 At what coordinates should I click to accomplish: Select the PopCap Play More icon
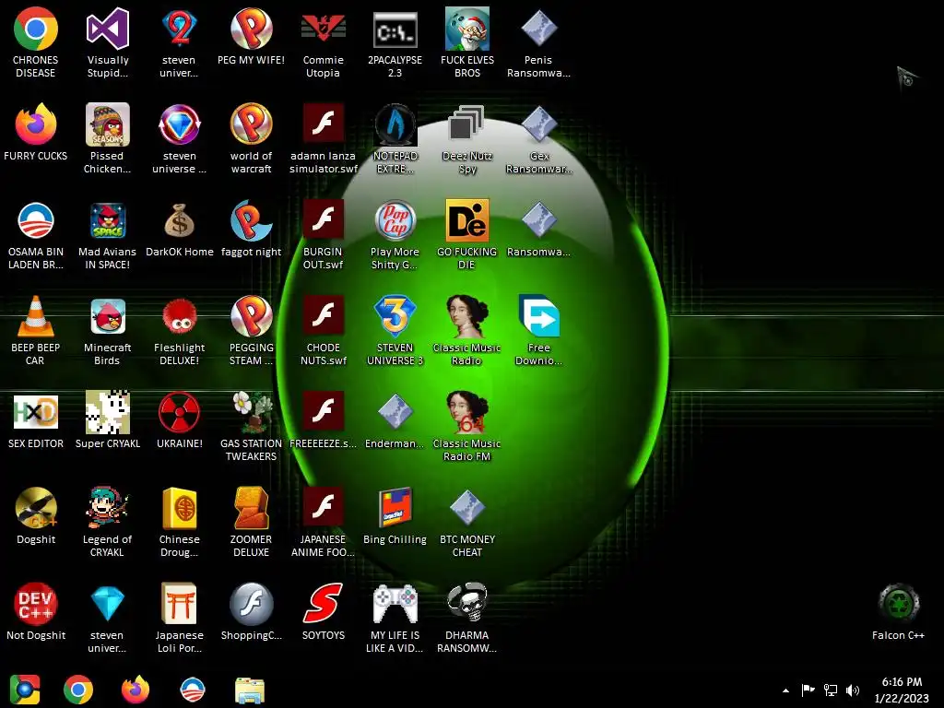395,220
